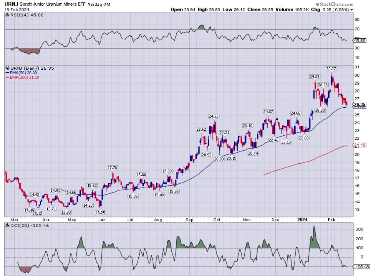376x276 pixels.
Task: Click the 22.62 price label
Action: pos(201,129)
